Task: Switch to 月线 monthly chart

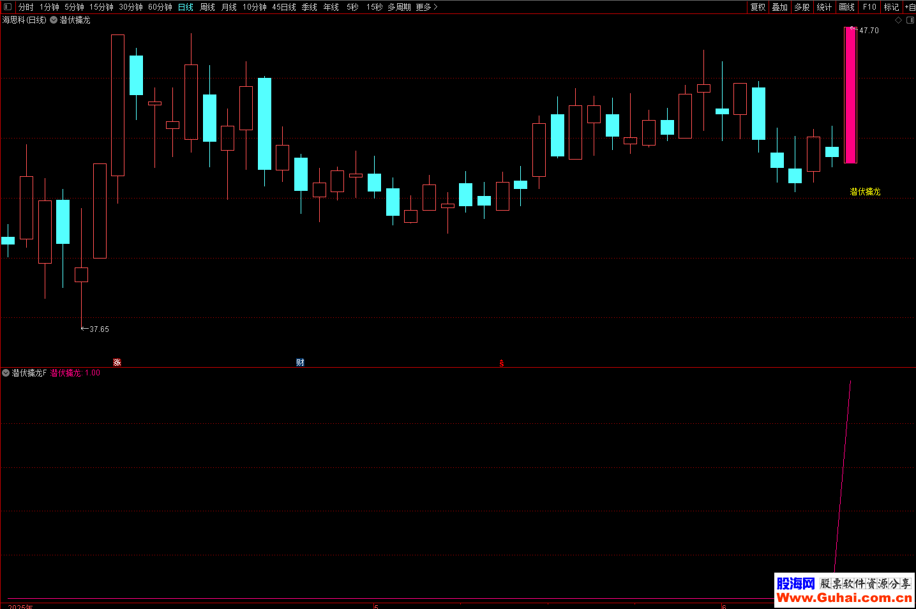Action: coord(229,7)
